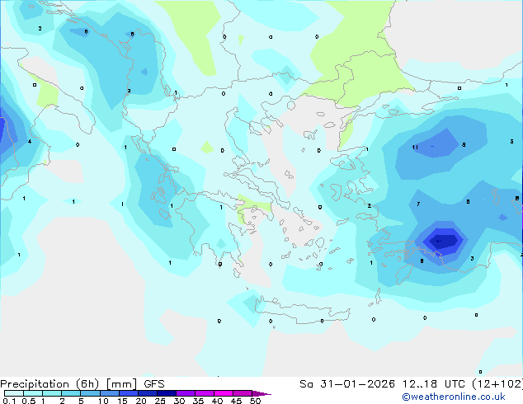Click the legend label '25'
The height and width of the screenshot is (404, 523).
tap(160, 401)
